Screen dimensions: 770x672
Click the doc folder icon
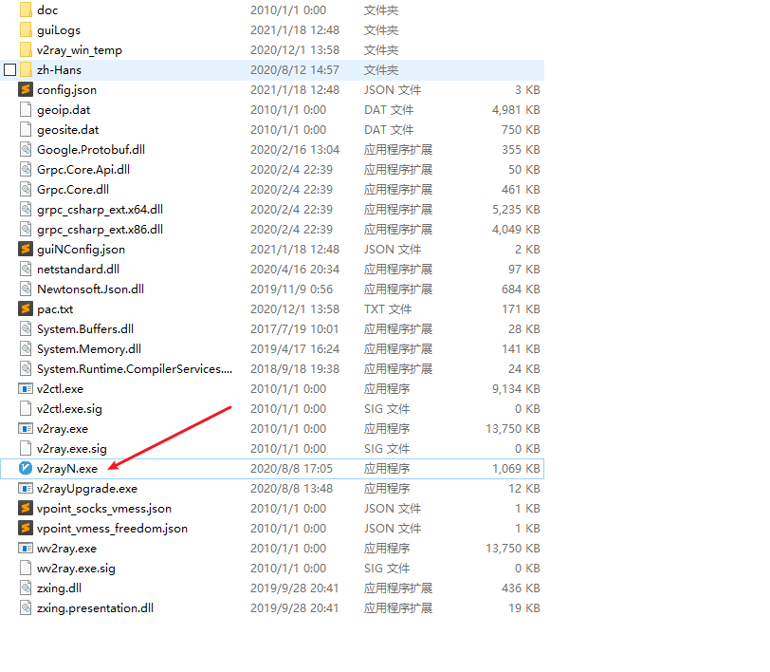[26, 9]
